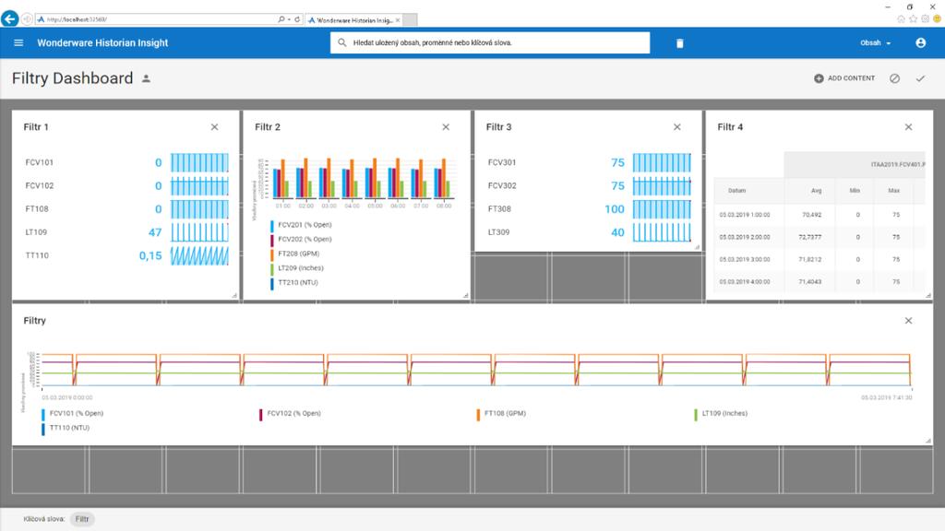Click the Datum column header in Filtr 4
Image resolution: width=945 pixels, height=531 pixels.
click(736, 190)
